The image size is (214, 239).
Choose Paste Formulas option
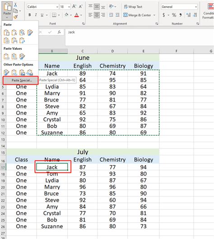click(14, 33)
